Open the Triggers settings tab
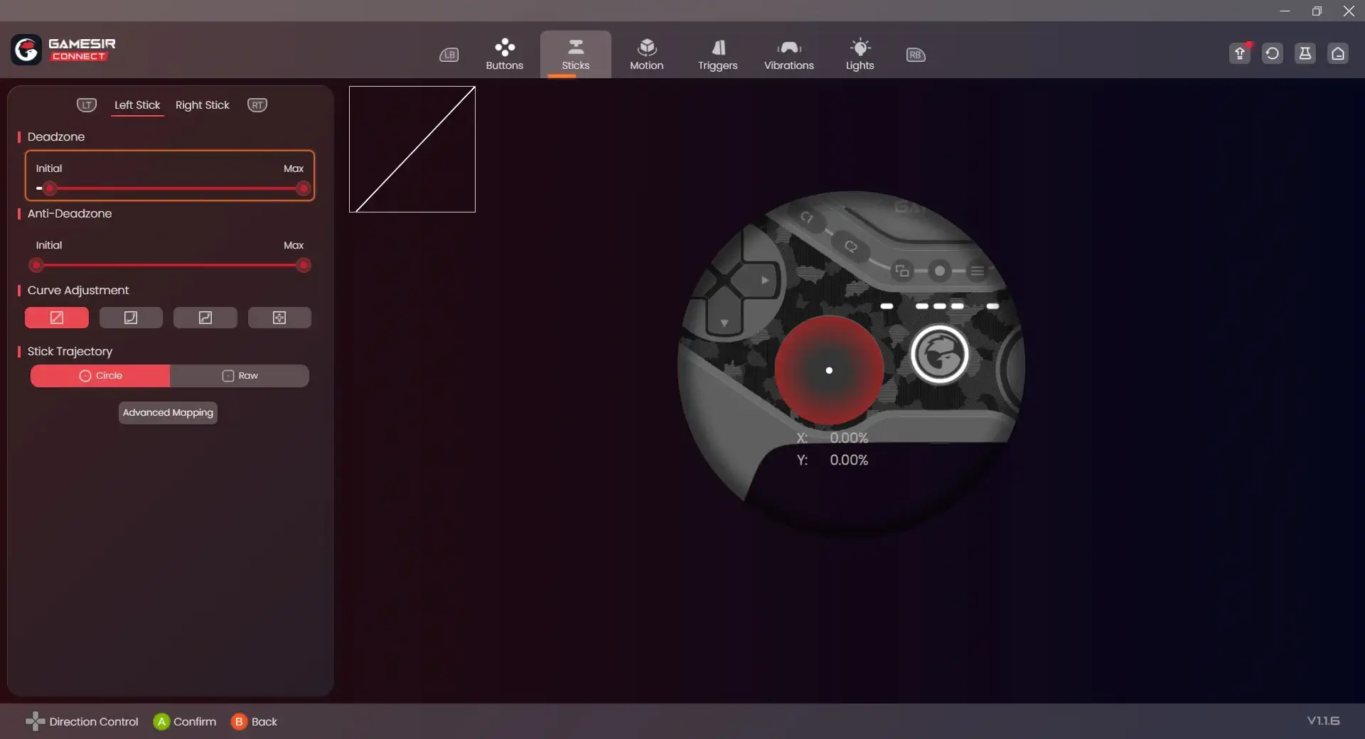Viewport: 1365px width, 739px height. (717, 55)
